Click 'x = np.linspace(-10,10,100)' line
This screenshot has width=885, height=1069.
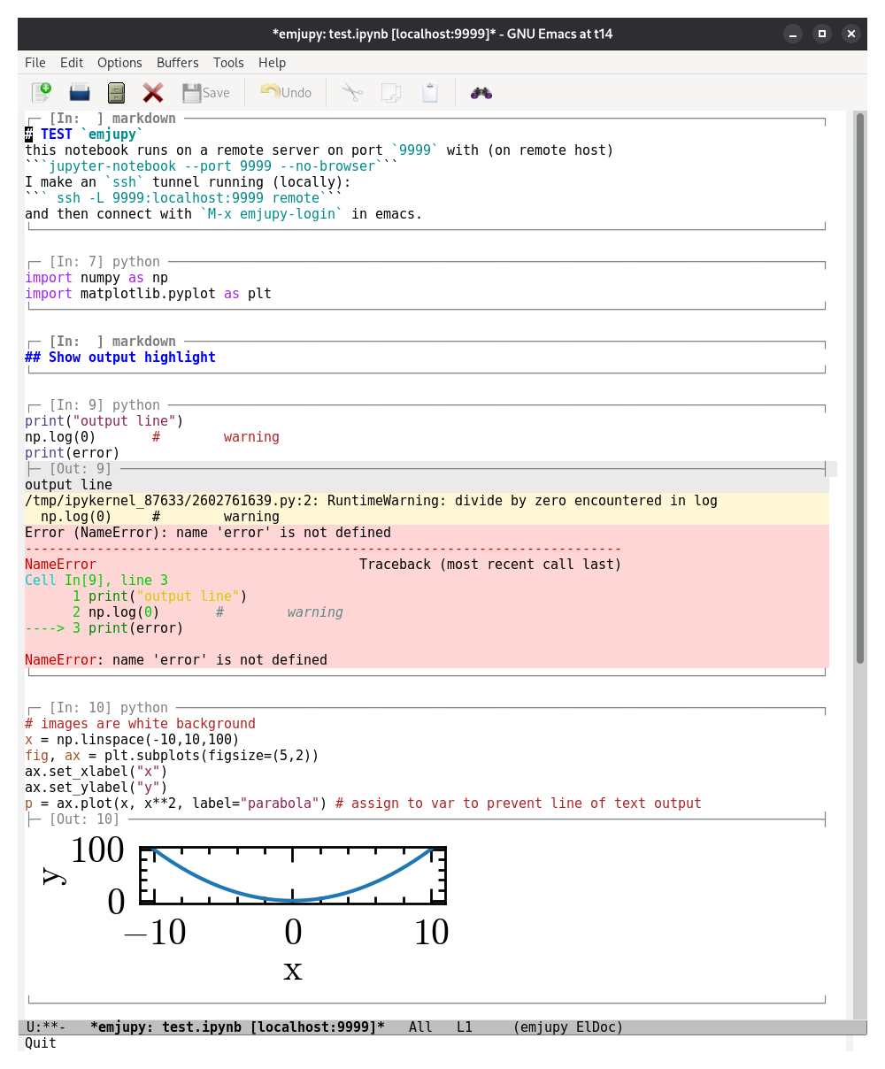pos(132,740)
